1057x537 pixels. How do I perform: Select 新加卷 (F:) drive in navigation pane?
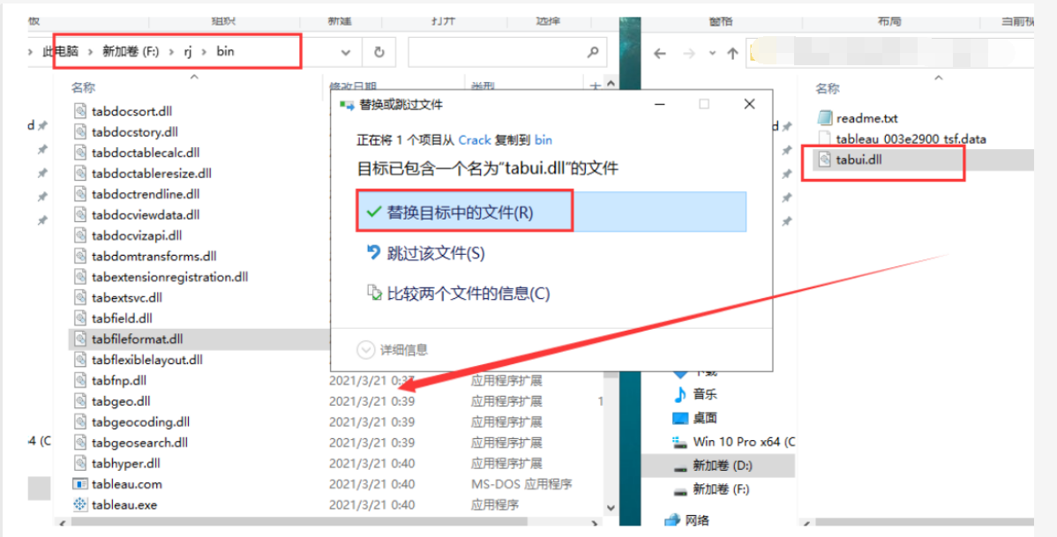(x=721, y=489)
